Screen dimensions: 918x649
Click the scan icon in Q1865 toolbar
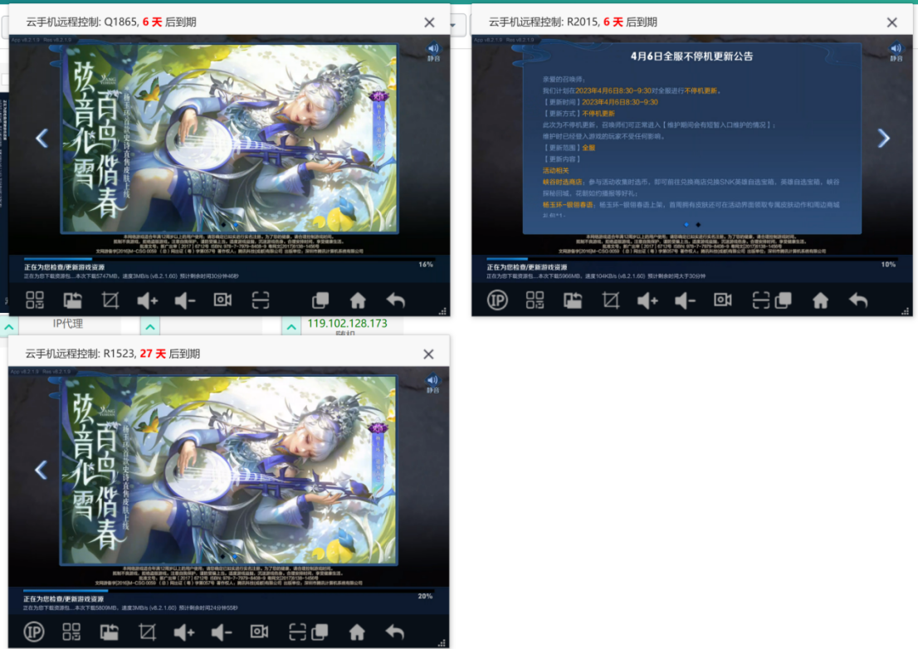261,300
